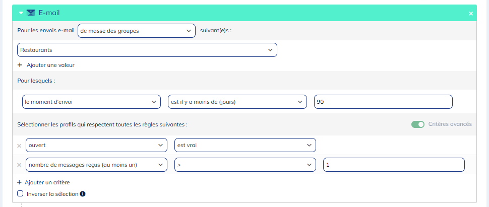Collapse the E-mail panel with header arrow
The image size is (489, 207).
click(21, 13)
